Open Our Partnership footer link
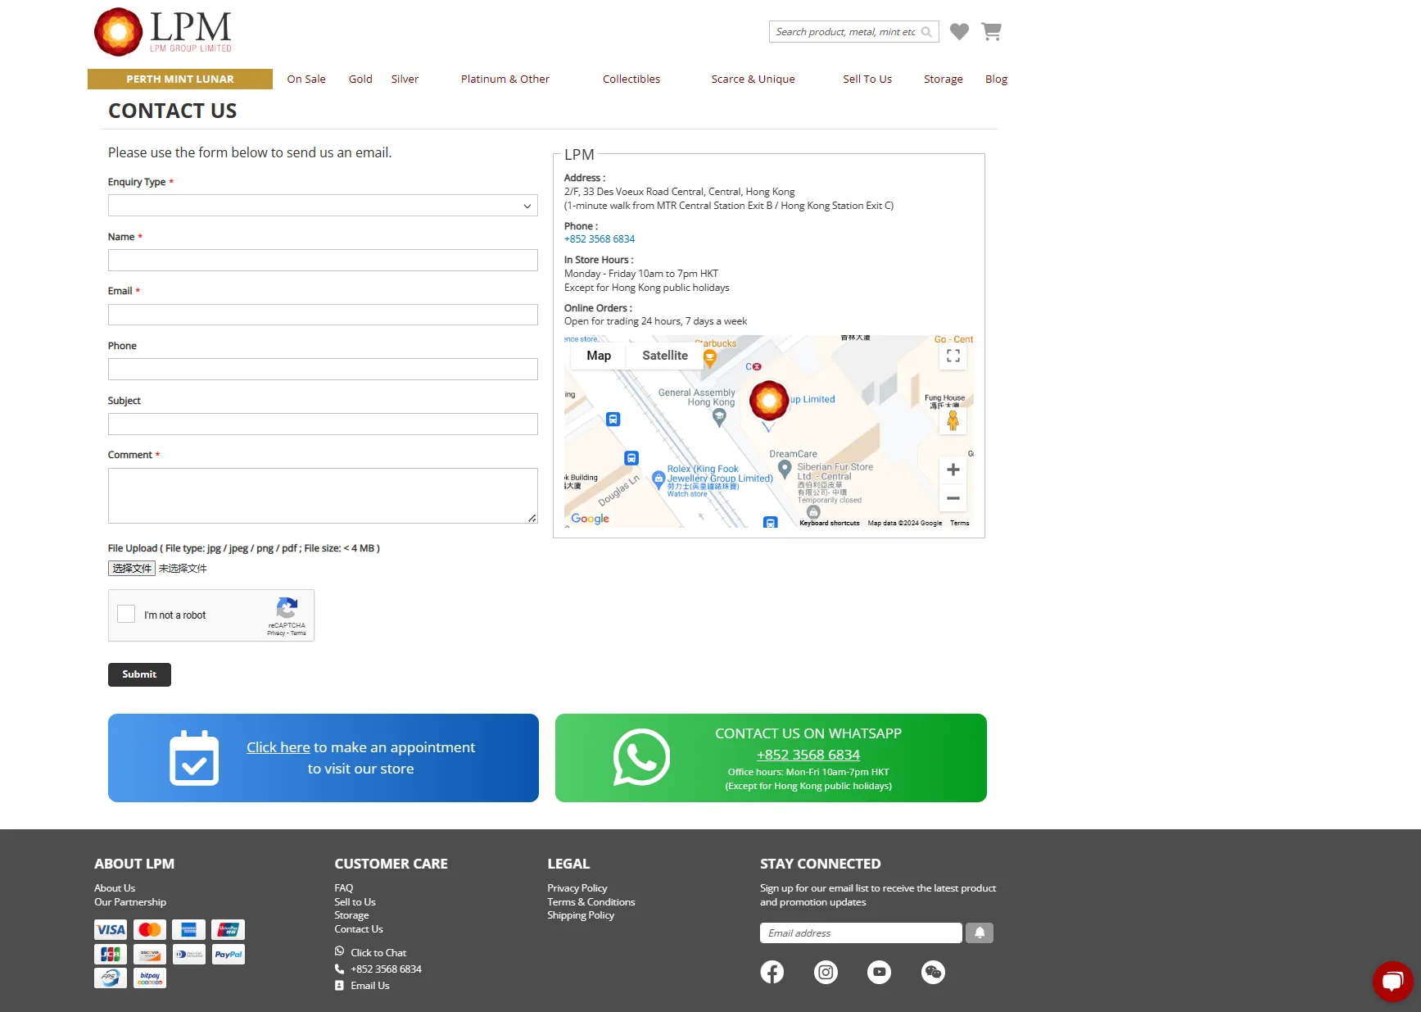1421x1012 pixels. [x=130, y=902]
